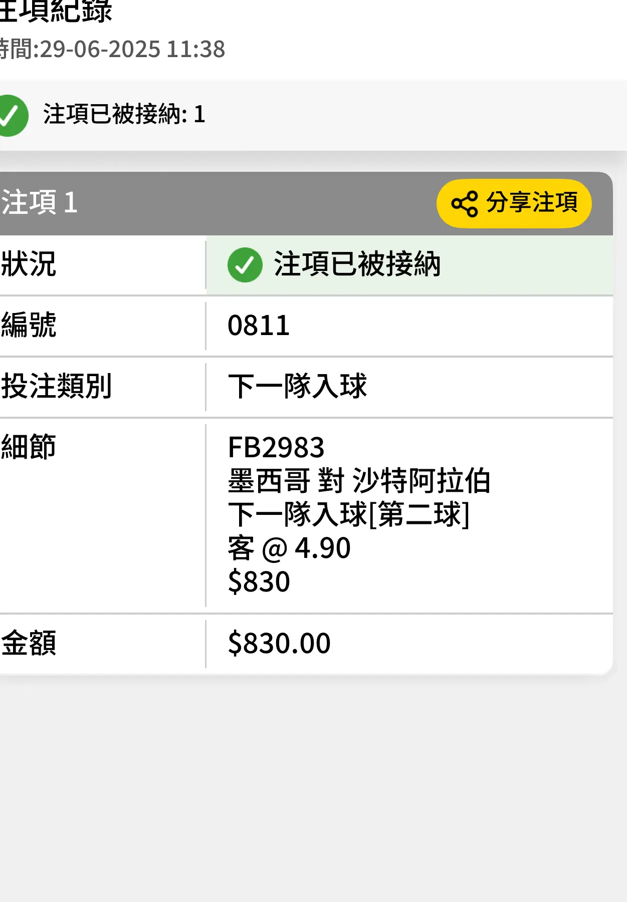Select the 投注類別 row label
The height and width of the screenshot is (902, 627).
click(56, 386)
